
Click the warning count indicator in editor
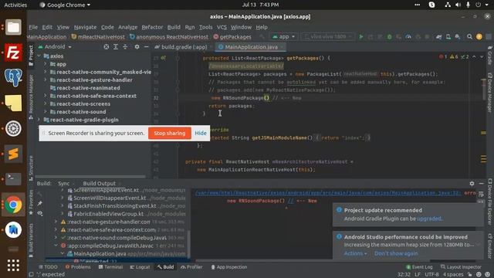click(454, 56)
